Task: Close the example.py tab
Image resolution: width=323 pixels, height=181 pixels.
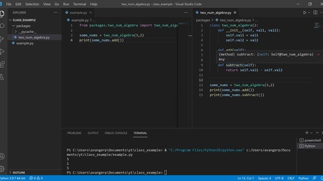Action: [90, 13]
